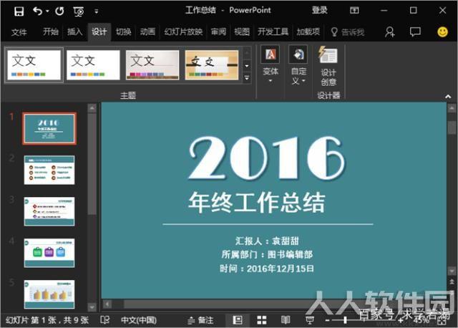Click the 年终工作总结 subtitle text

257,202
